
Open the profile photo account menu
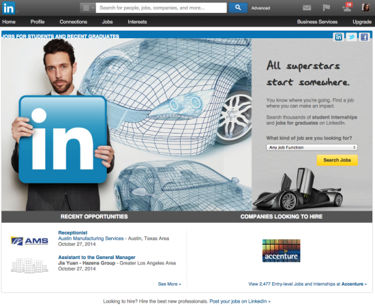coord(366,7)
